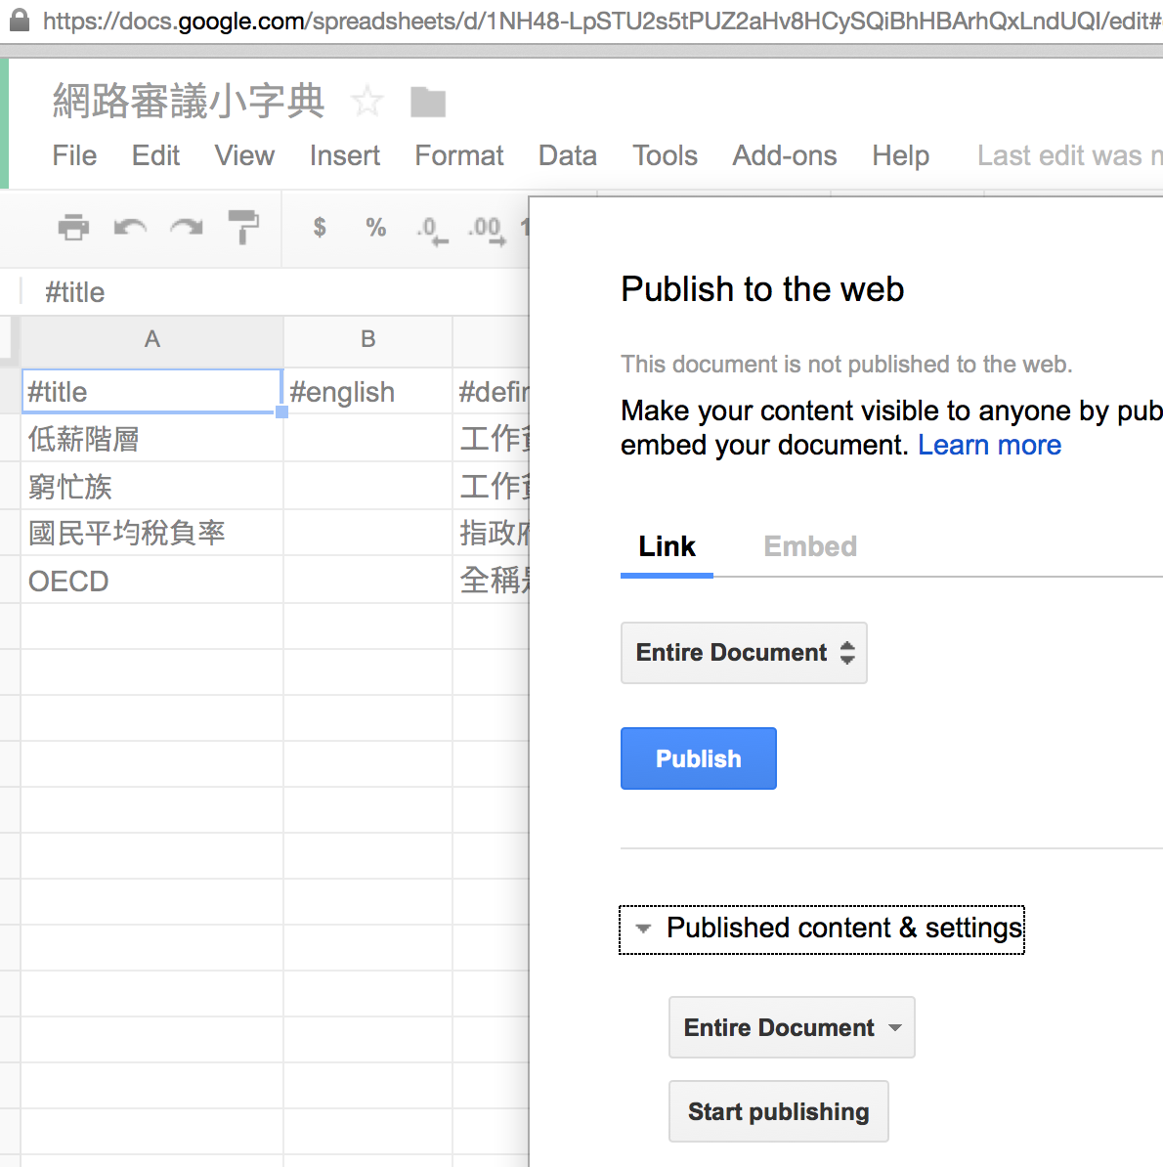Click the redo arrow icon

(x=186, y=228)
